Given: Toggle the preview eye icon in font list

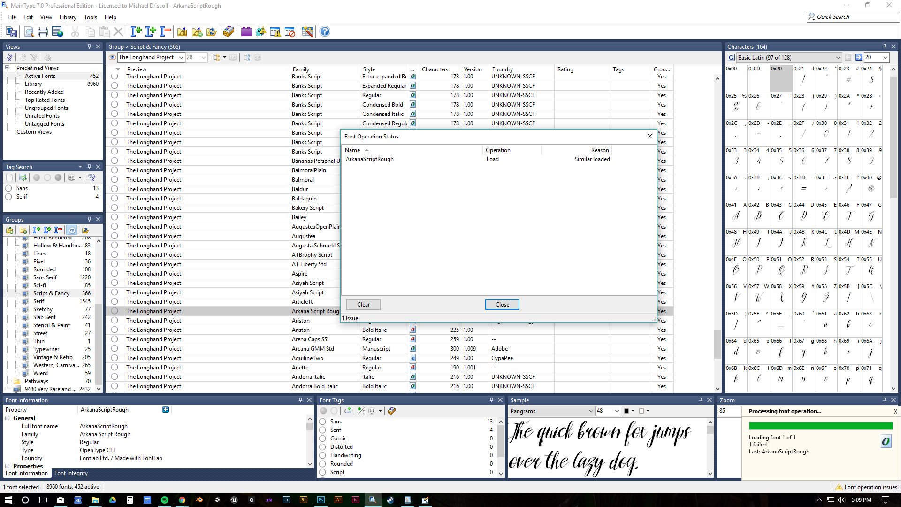Looking at the screenshot, I should [x=112, y=57].
